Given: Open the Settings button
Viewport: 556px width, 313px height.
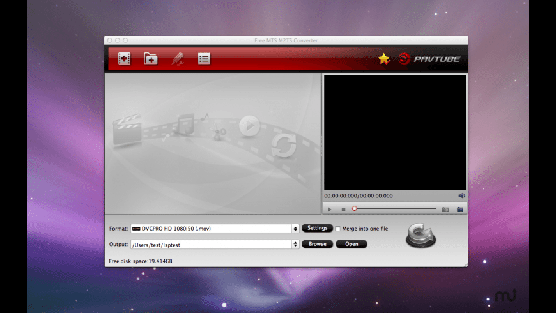Looking at the screenshot, I should click(318, 228).
